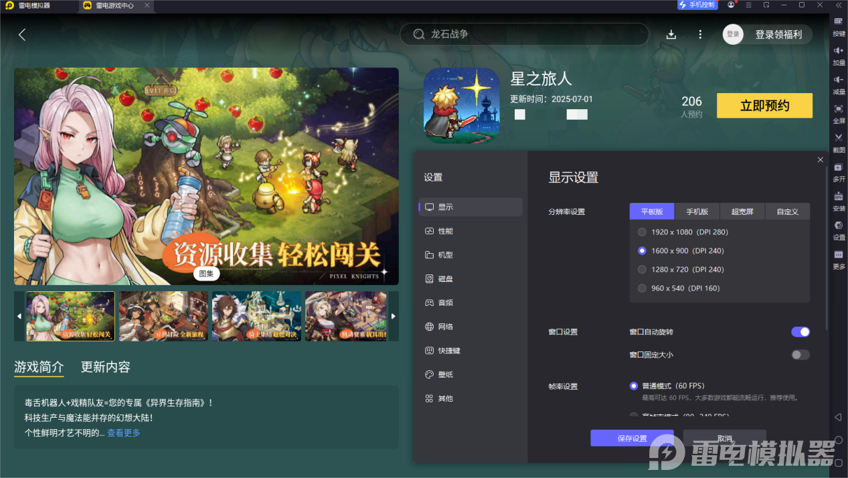Click the download icon beside the search bar
The image size is (848, 478).
[x=671, y=33]
